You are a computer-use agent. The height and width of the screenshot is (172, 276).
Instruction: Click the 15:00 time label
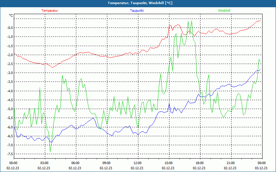coord(169,163)
